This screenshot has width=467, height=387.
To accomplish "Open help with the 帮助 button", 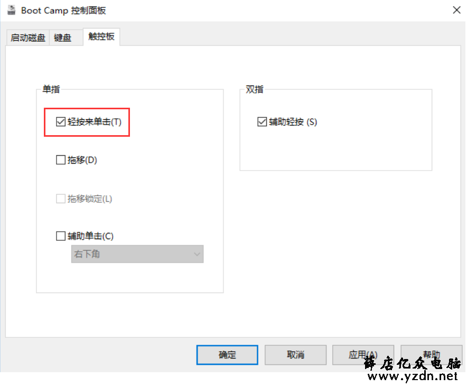I will tap(431, 355).
